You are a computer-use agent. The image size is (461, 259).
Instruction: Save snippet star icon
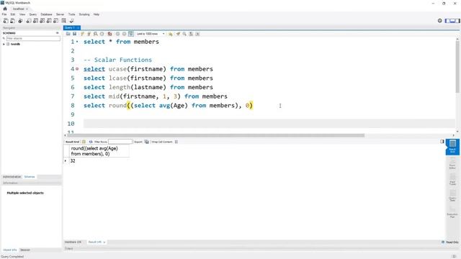171,34
